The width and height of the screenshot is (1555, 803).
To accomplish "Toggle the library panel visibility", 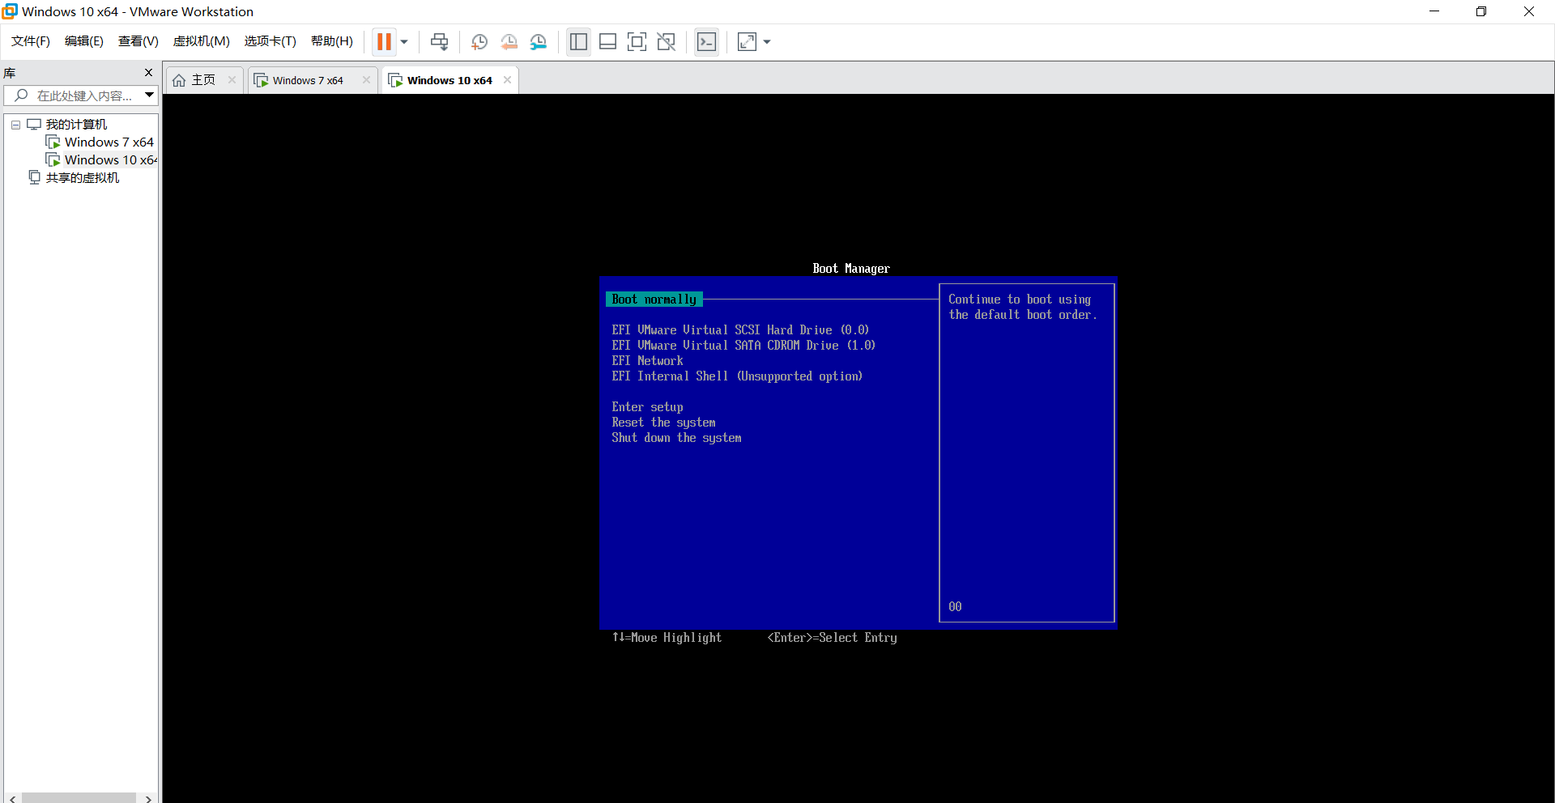I will 578,41.
